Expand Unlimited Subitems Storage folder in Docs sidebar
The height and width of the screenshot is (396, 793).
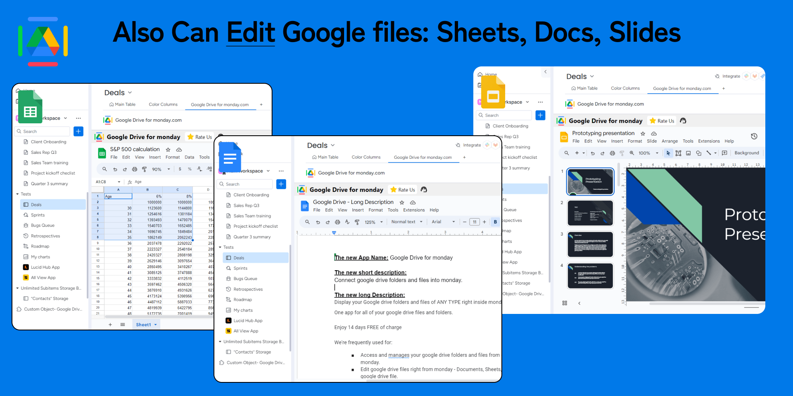pyautogui.click(x=220, y=342)
